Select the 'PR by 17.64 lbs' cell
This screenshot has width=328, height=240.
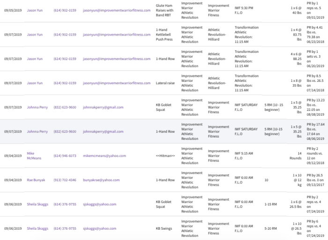[x=316, y=131]
